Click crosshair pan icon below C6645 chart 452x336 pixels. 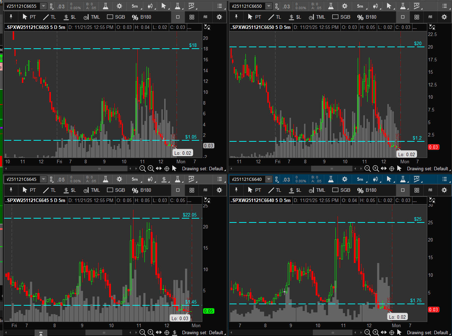167,332
